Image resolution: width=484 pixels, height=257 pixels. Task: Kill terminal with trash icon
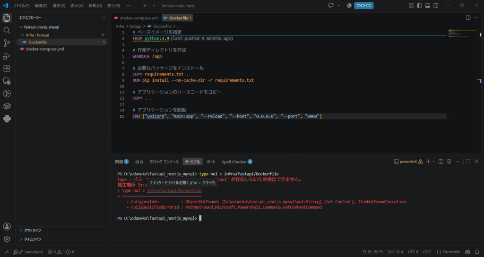(x=449, y=162)
